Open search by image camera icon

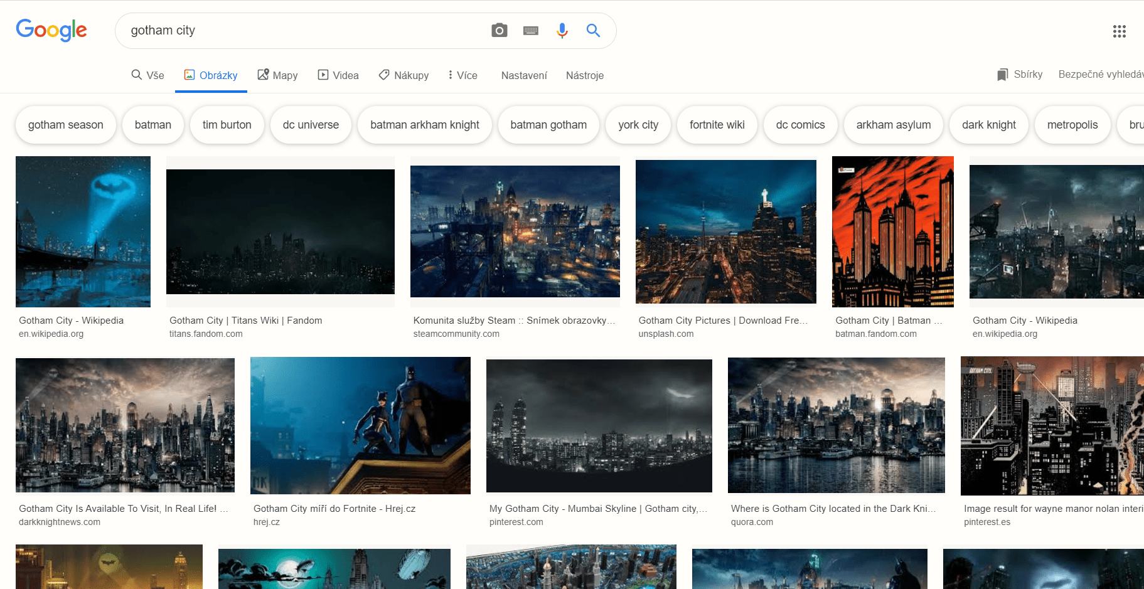[499, 30]
